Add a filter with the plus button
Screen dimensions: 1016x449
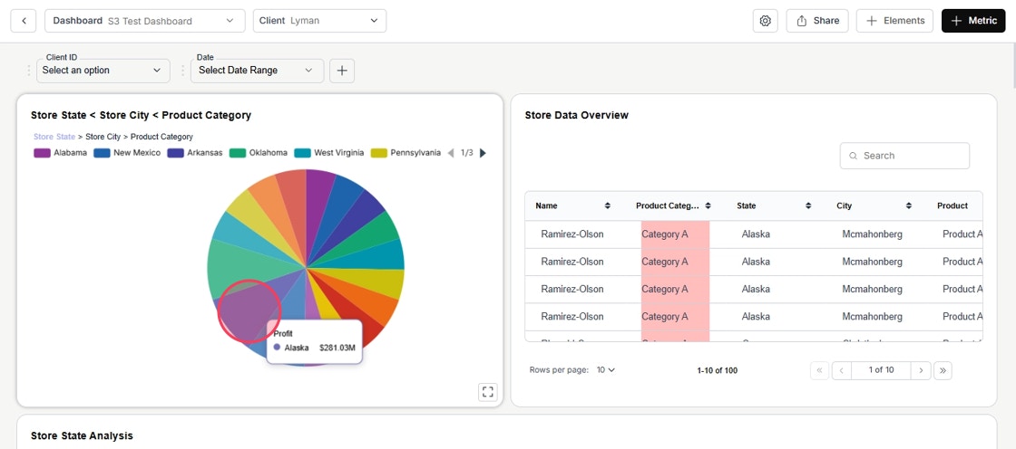342,71
